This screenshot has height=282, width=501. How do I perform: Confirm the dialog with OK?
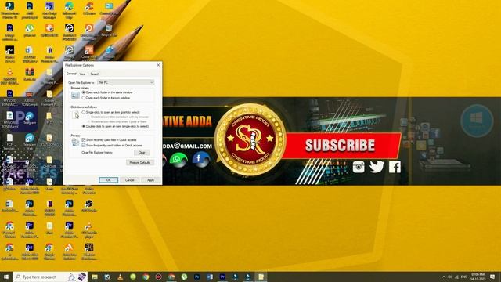coord(108,180)
